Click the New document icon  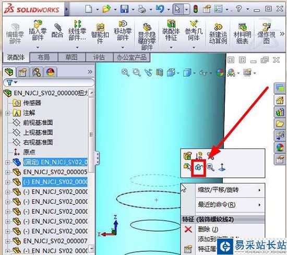(x=89, y=8)
